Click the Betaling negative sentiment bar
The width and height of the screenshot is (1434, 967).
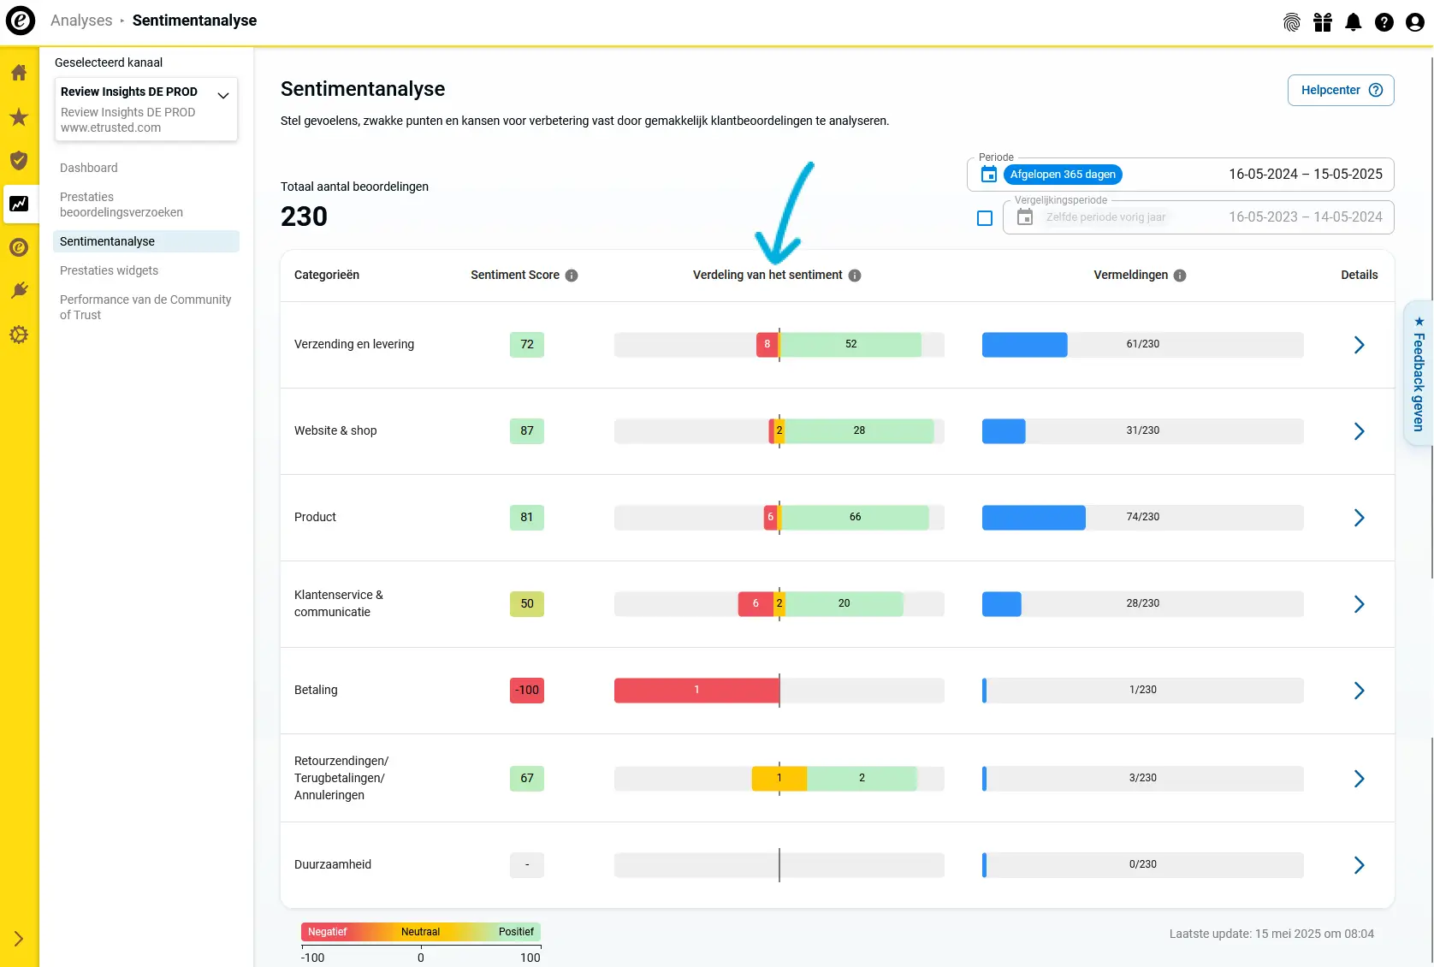(696, 690)
